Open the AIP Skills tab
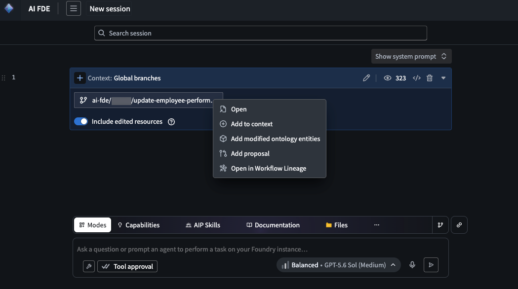This screenshot has width=518, height=289. click(x=203, y=225)
